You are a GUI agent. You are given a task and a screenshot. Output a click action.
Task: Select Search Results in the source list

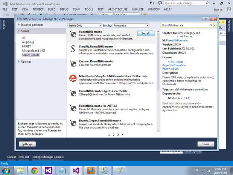point(30,55)
